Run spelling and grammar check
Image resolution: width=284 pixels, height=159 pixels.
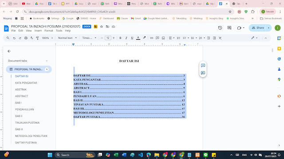[x=32, y=38]
